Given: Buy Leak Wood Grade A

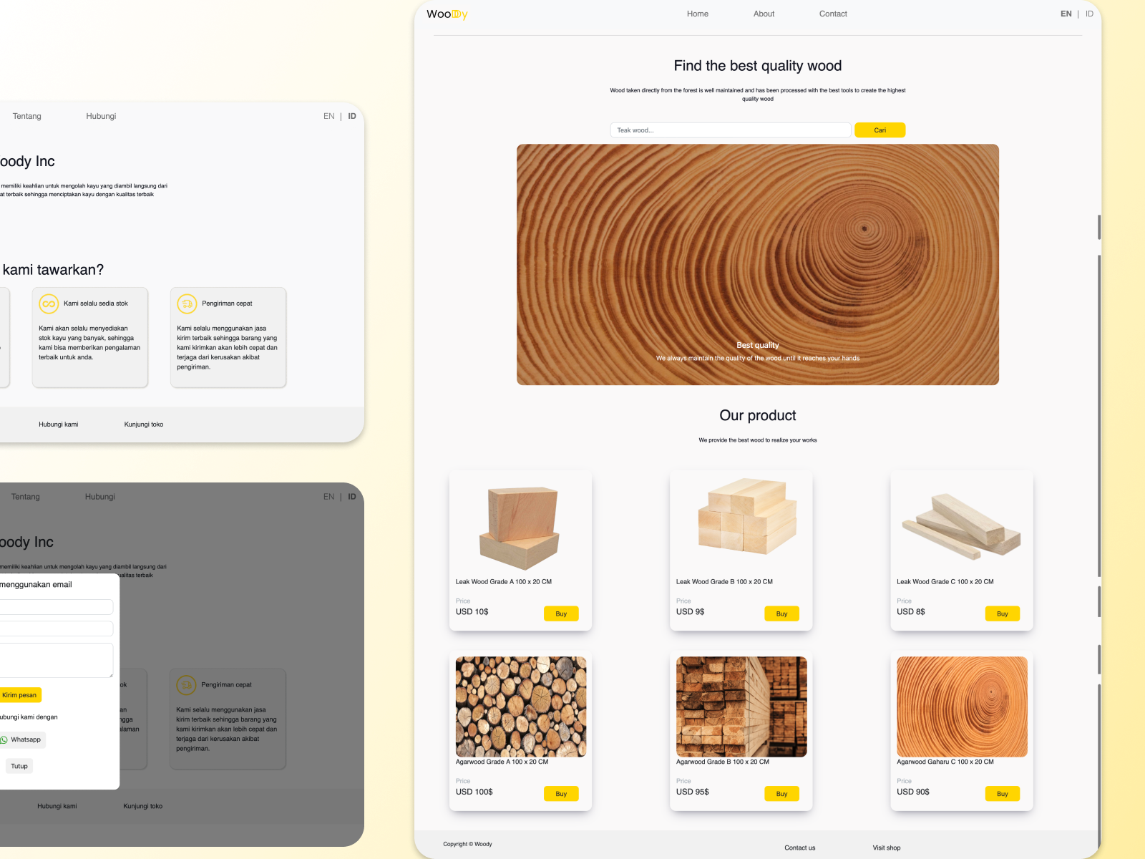Looking at the screenshot, I should pyautogui.click(x=561, y=613).
